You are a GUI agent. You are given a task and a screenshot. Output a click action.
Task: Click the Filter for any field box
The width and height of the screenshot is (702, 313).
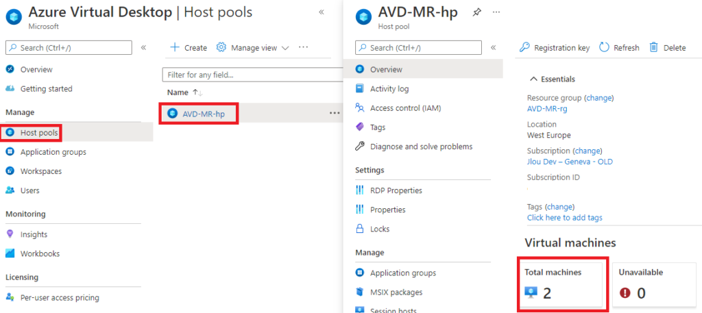click(x=252, y=75)
